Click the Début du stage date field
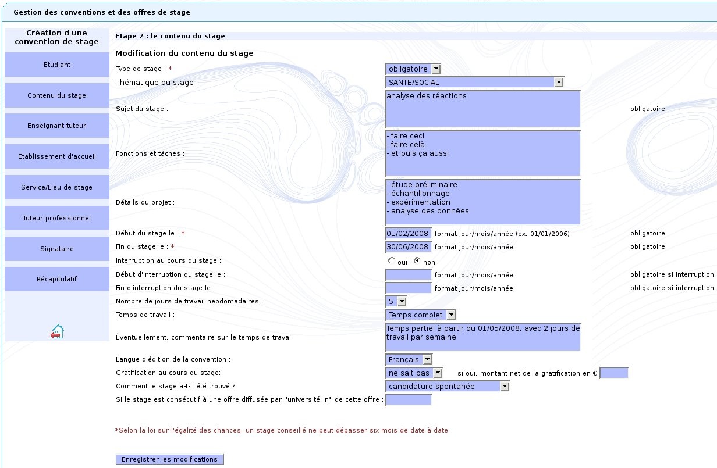 [x=409, y=234]
